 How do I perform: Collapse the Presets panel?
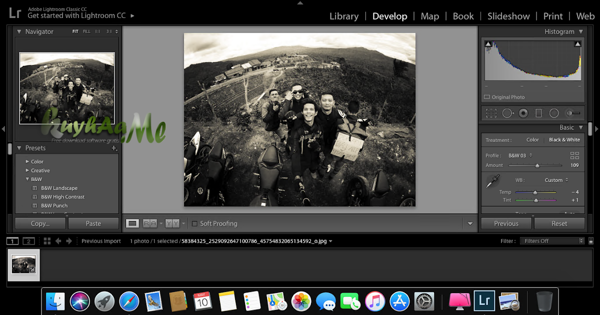[19, 148]
